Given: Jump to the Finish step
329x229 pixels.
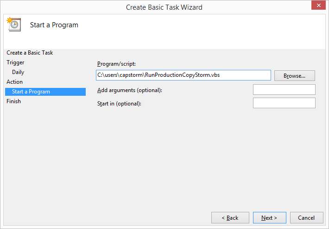Looking at the screenshot, I should (x=13, y=101).
